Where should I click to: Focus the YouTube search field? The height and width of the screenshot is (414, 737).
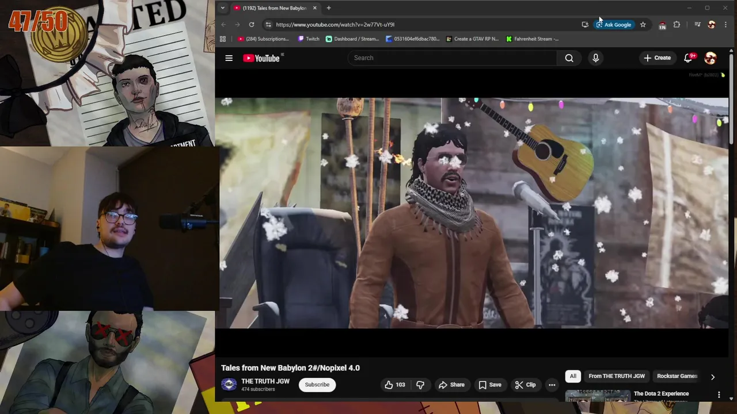pos(452,58)
